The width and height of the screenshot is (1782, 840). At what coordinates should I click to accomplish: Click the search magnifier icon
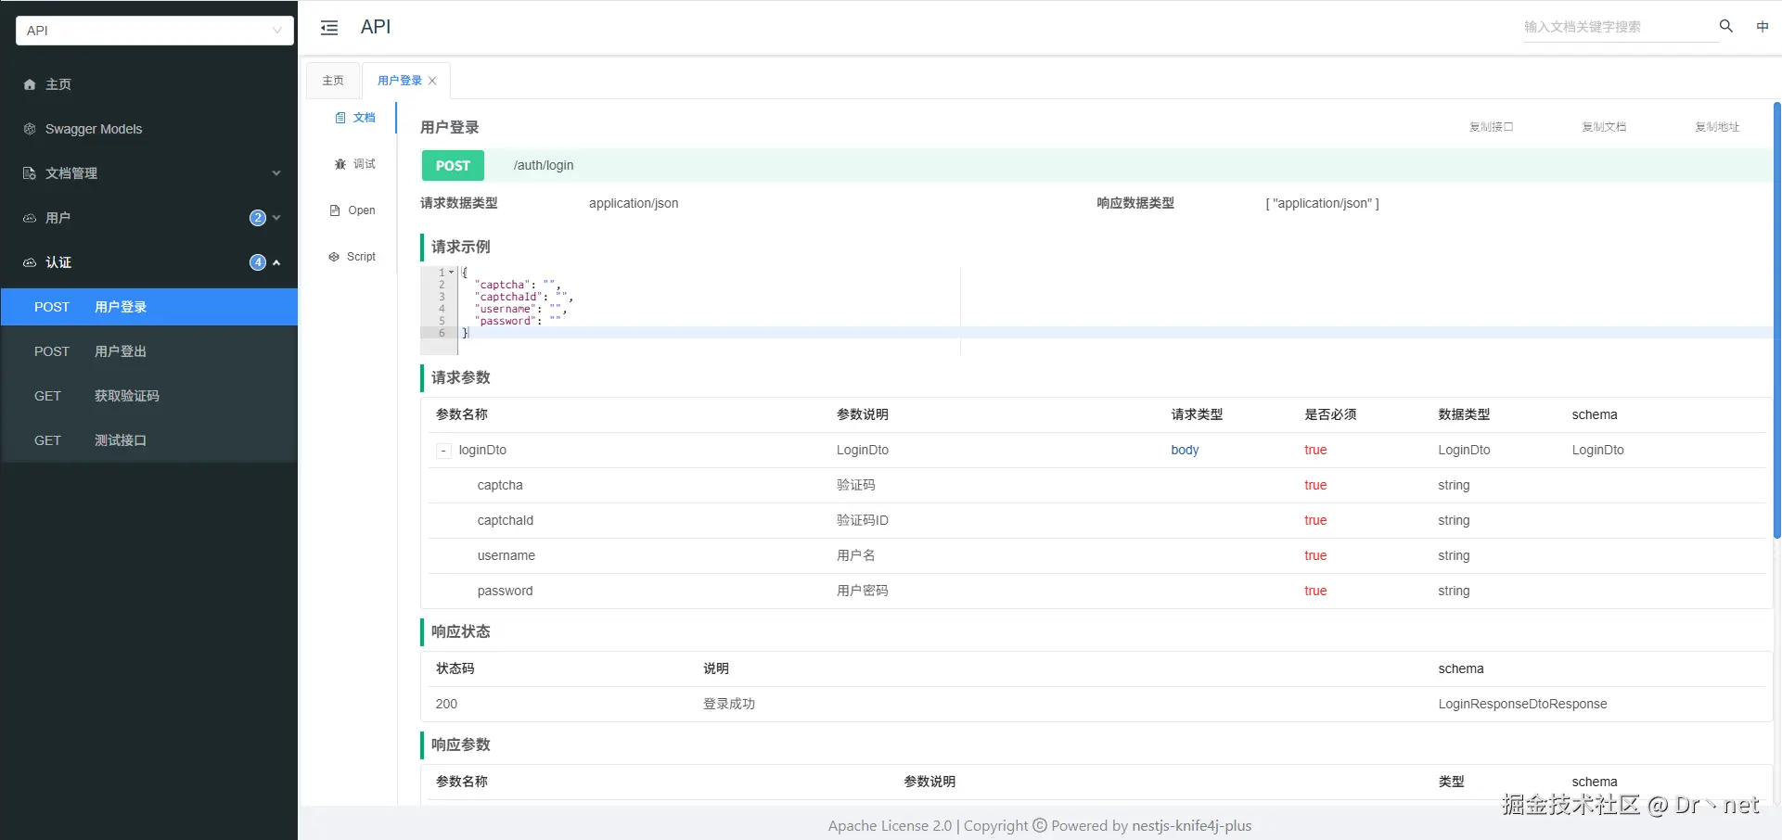click(x=1726, y=26)
